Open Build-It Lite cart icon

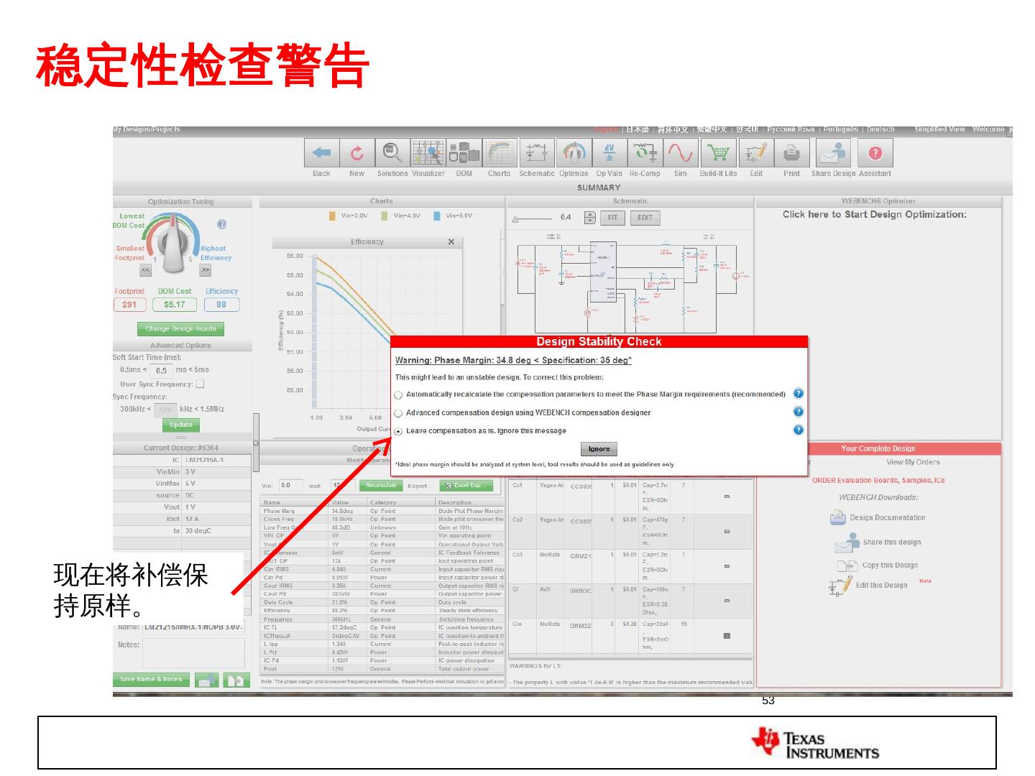[x=718, y=152]
